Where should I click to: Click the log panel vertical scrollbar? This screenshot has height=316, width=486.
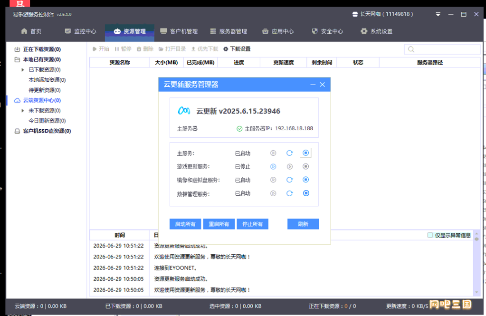pyautogui.click(x=476, y=262)
